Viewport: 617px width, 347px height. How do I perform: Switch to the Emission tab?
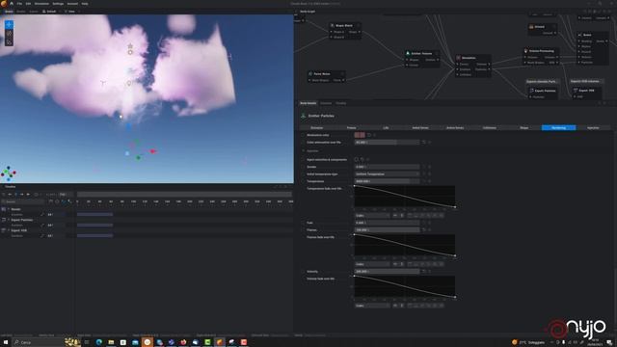tap(317, 128)
